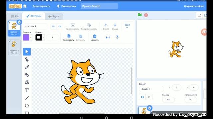Click the Группировать icon
This screenshot has height=119, width=213.
coord(73,25)
